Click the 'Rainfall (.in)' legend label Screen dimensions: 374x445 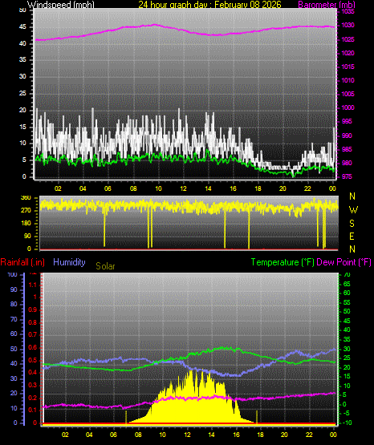click(22, 262)
